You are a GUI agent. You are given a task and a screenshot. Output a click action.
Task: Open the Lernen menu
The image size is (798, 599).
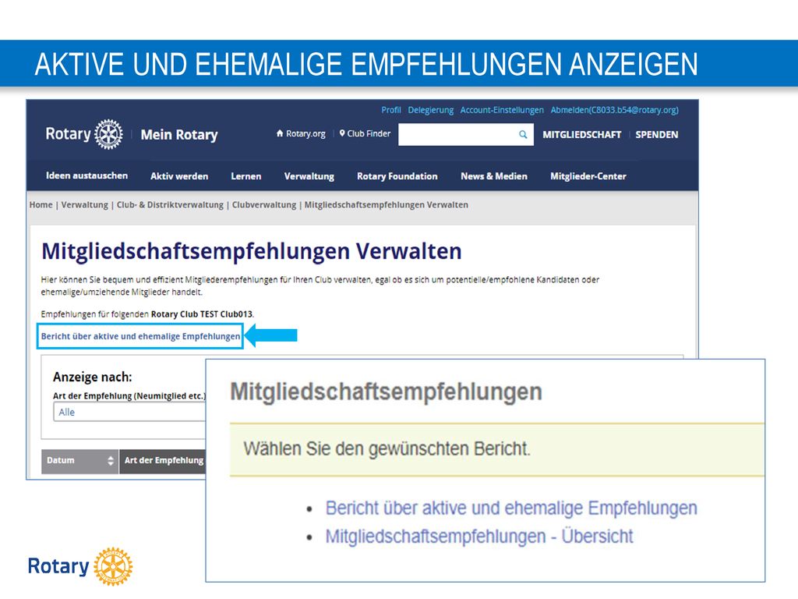tap(245, 176)
